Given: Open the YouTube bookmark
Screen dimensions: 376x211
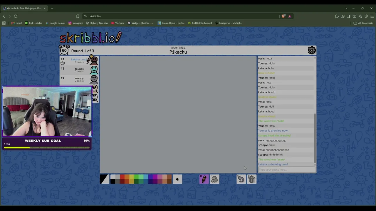Looking at the screenshot, I should click(x=117, y=23).
